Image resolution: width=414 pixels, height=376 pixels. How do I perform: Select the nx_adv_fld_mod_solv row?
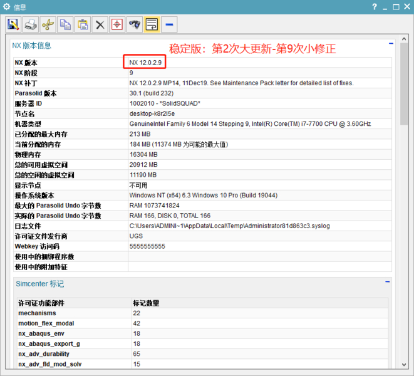point(203,364)
